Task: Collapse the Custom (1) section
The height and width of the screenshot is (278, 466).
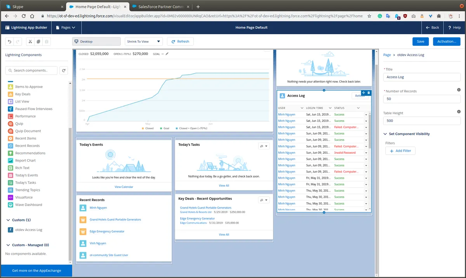Action: pos(9,220)
